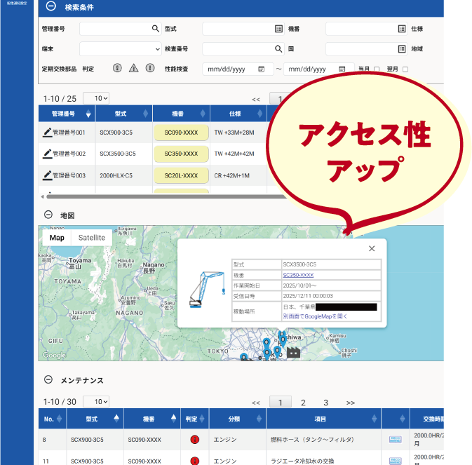Image resolution: width=472 pixels, height=465 pixels.
Task: Go to previous pages in maintenance table
Action: click(x=256, y=403)
